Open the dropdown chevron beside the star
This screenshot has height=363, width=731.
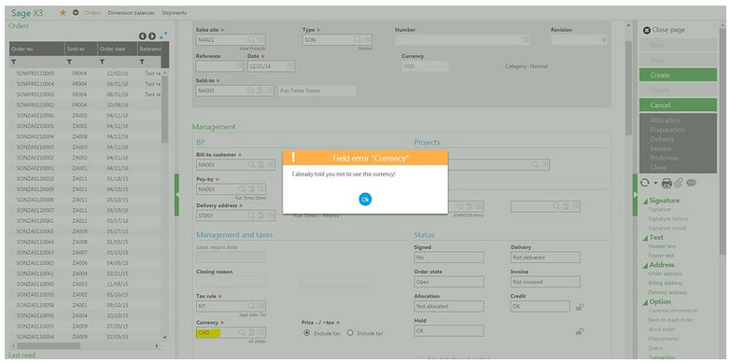pyautogui.click(x=76, y=12)
